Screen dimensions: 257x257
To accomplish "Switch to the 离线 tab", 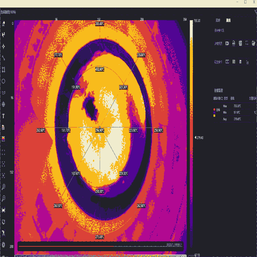I will tap(228, 21).
